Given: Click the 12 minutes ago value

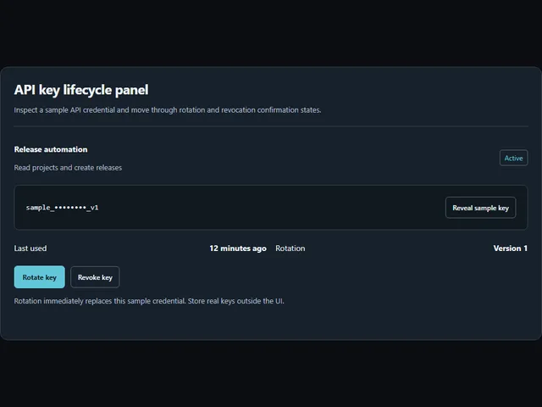Looking at the screenshot, I should pos(238,248).
